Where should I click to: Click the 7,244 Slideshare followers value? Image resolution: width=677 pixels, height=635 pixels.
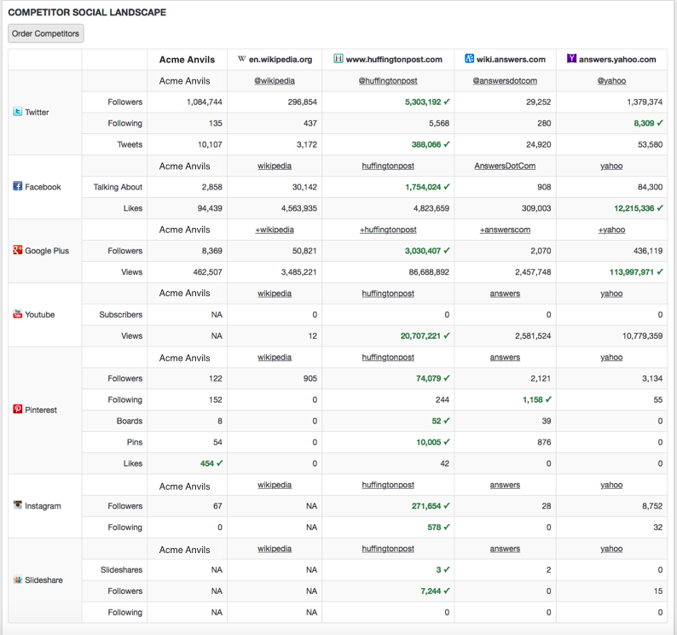(x=431, y=591)
